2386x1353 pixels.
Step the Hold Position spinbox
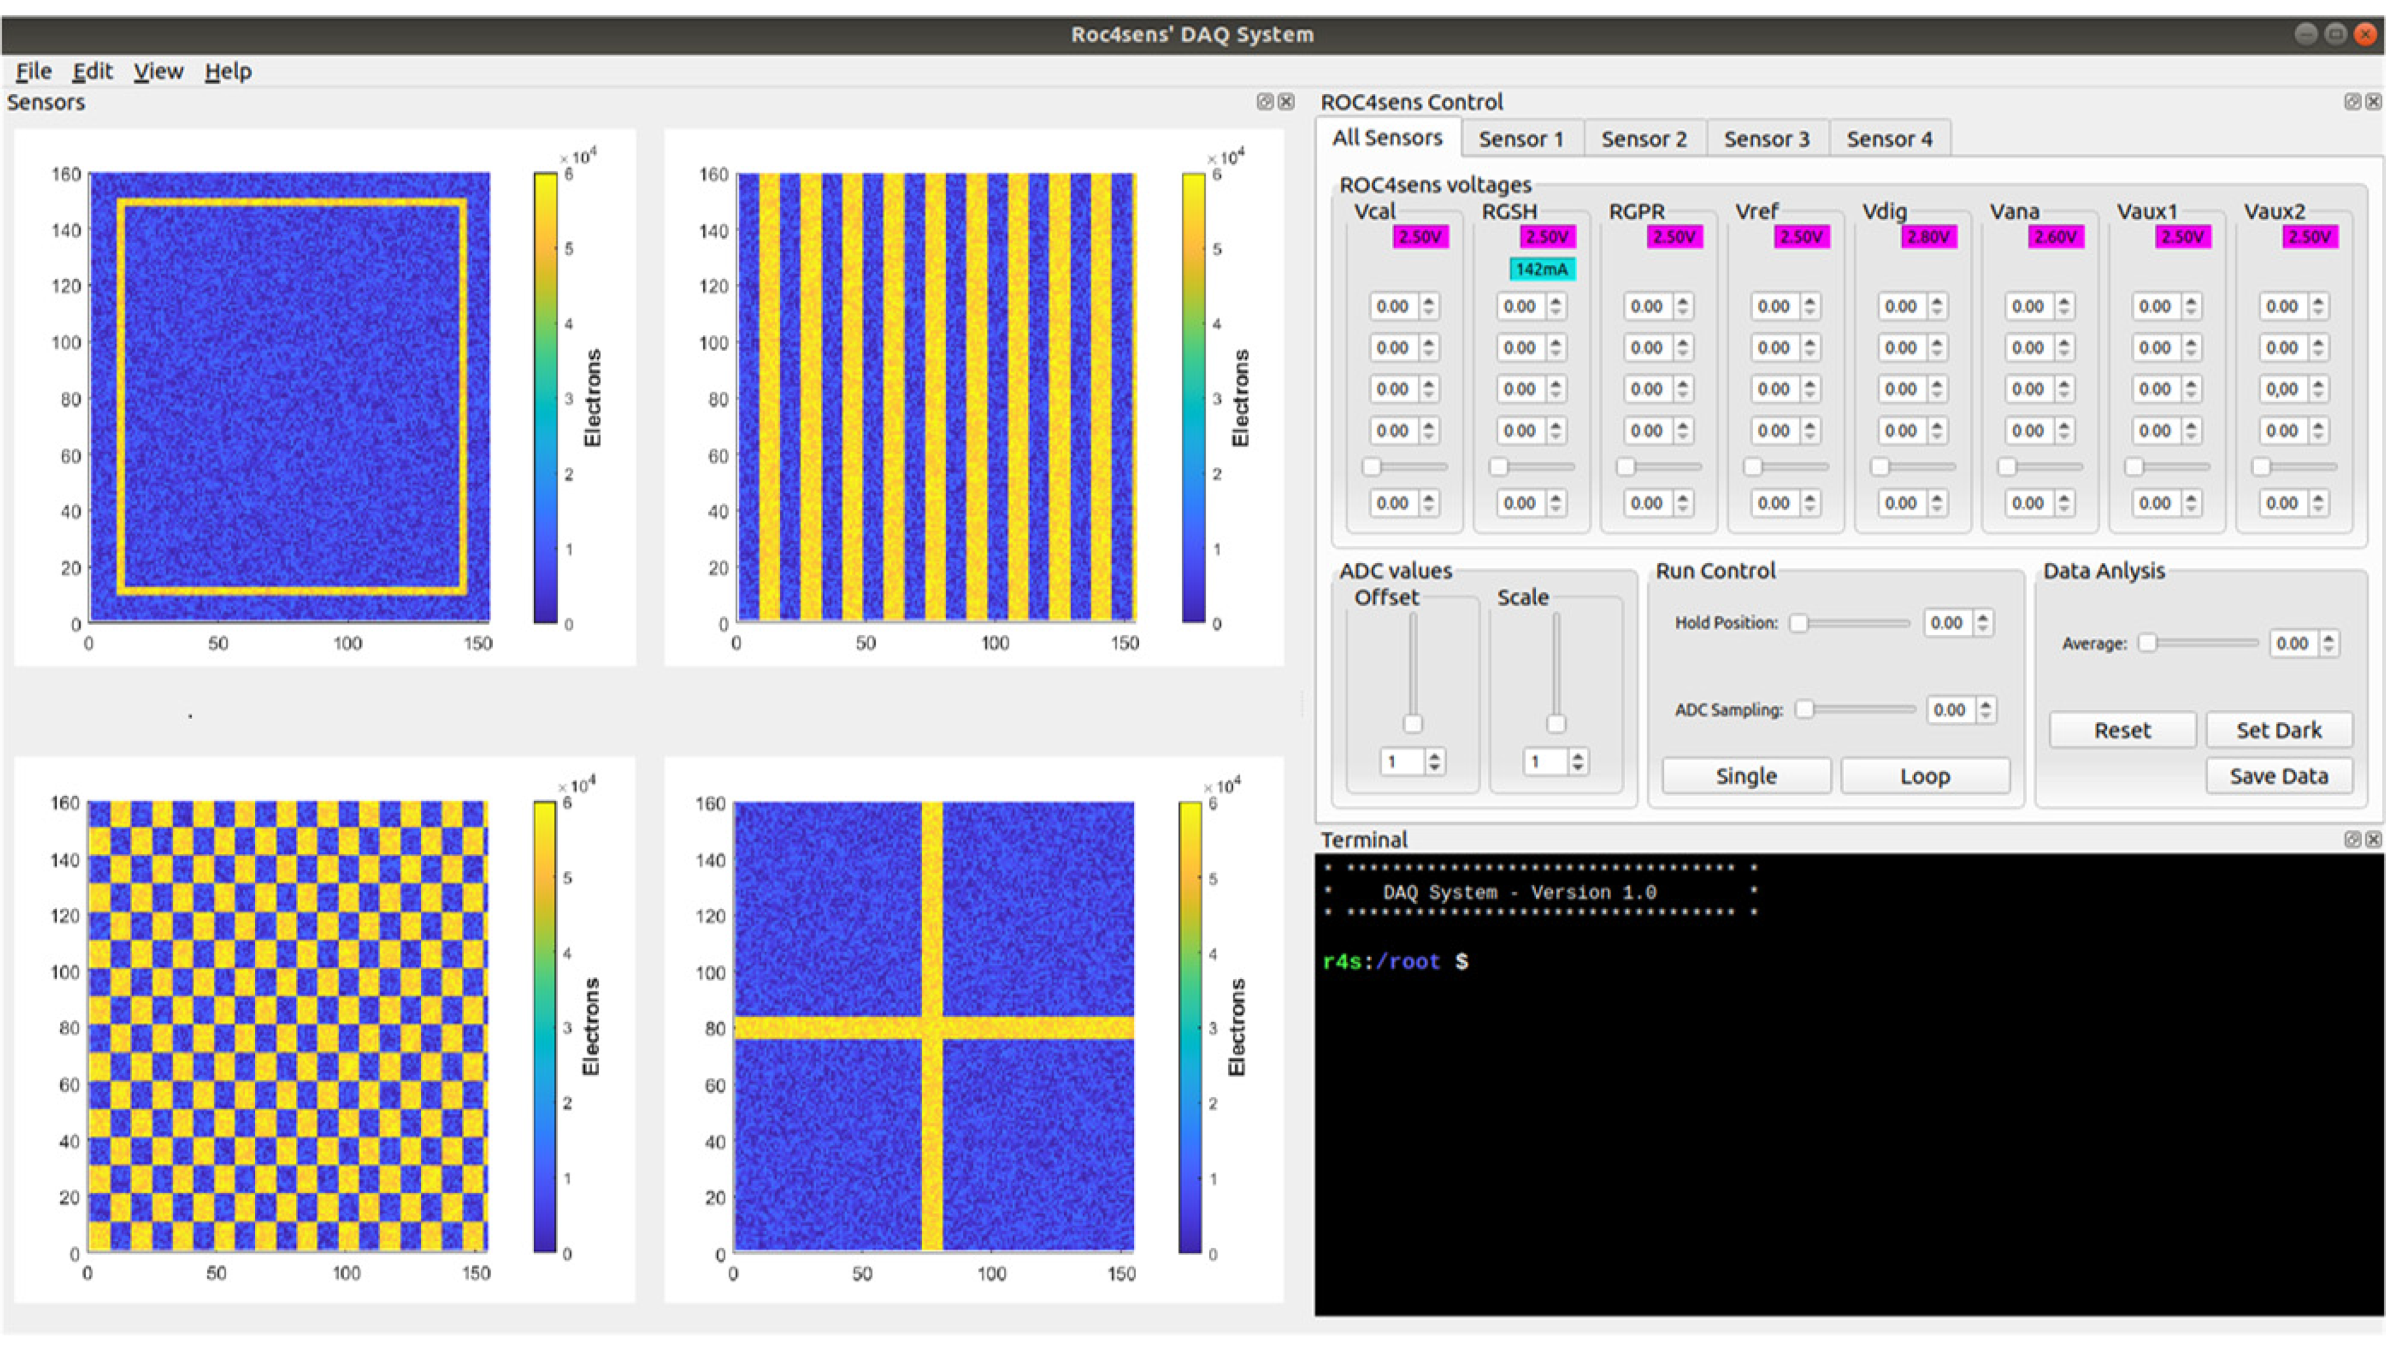pyautogui.click(x=1982, y=618)
